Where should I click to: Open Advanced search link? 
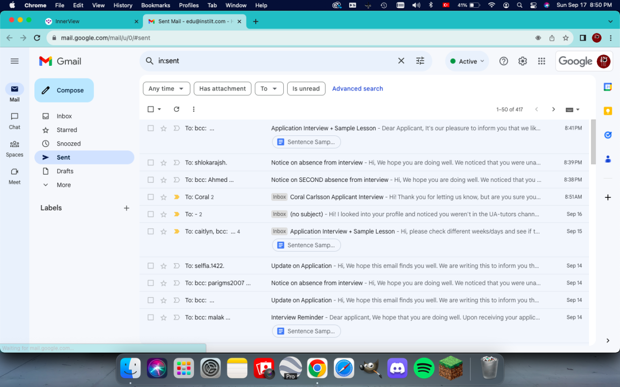pos(357,89)
